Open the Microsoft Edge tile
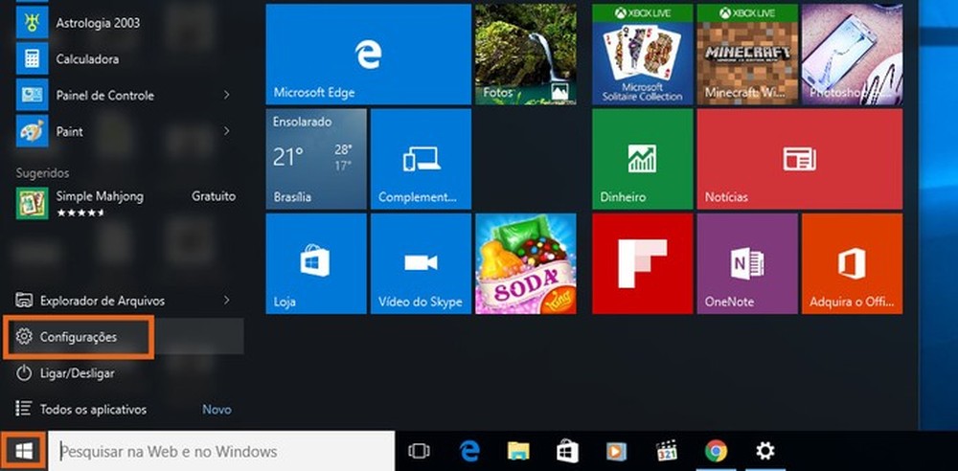Image resolution: width=958 pixels, height=471 pixels. [369, 54]
